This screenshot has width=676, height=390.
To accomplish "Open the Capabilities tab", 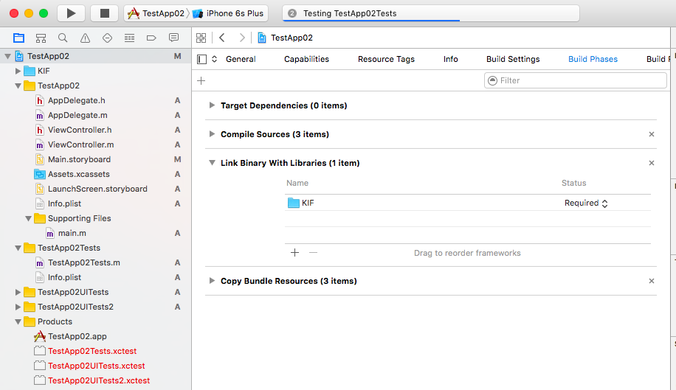I will tap(306, 59).
